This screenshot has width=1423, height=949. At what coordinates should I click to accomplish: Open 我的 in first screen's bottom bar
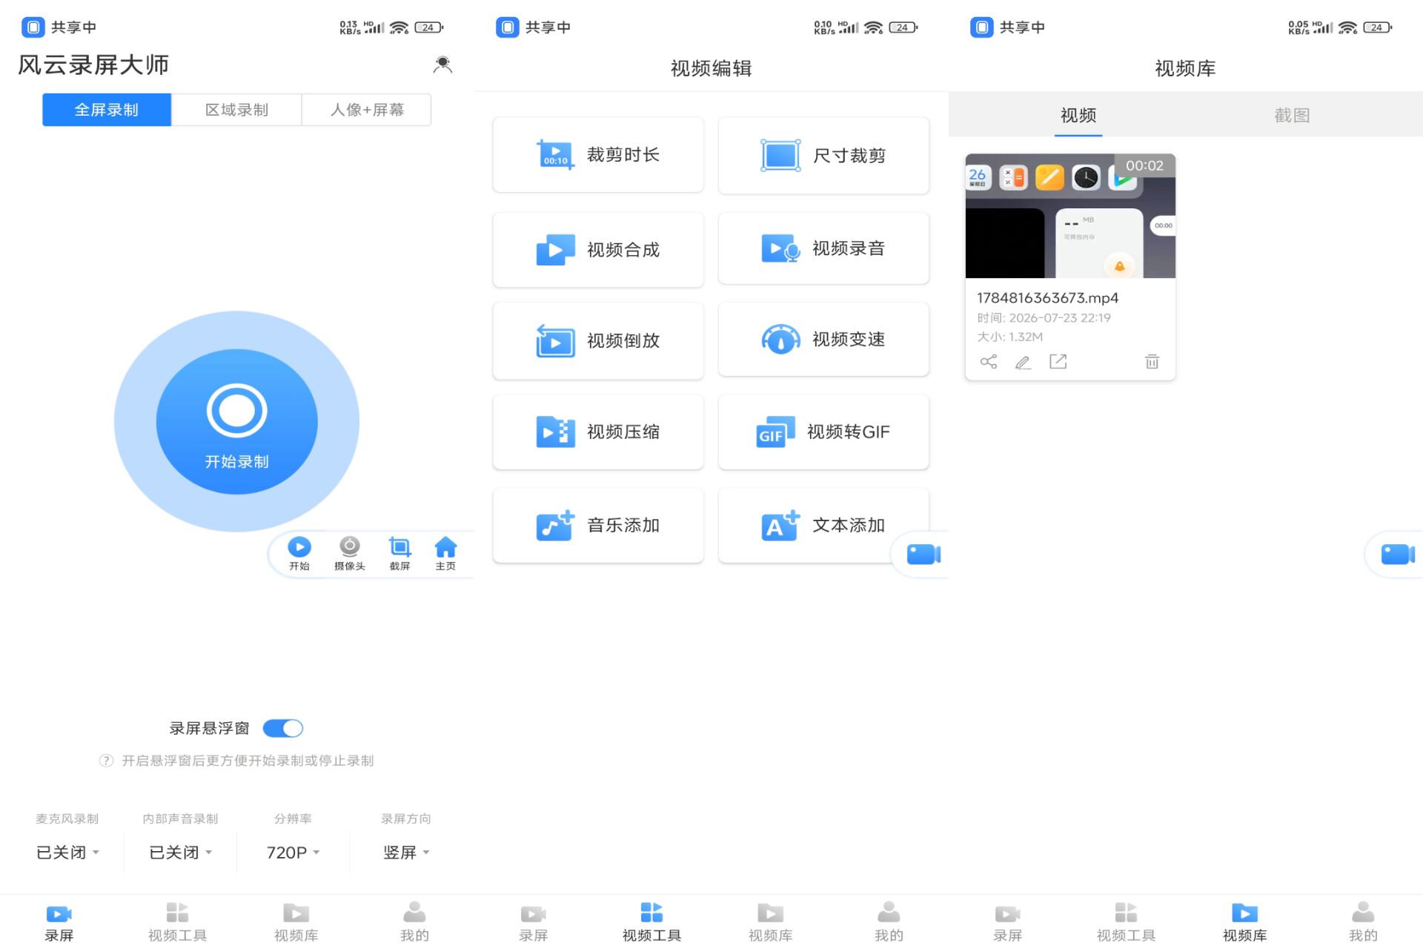(415, 922)
